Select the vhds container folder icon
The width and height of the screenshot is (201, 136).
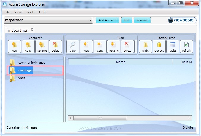[x=12, y=78]
